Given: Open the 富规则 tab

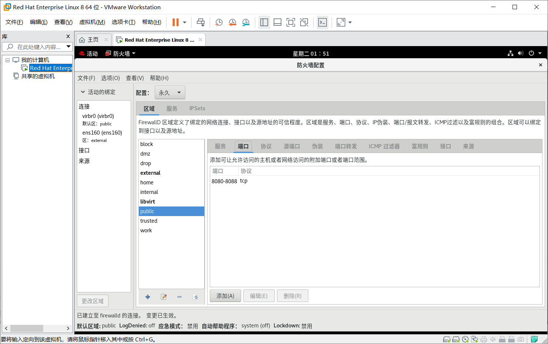Looking at the screenshot, I should tap(420, 146).
